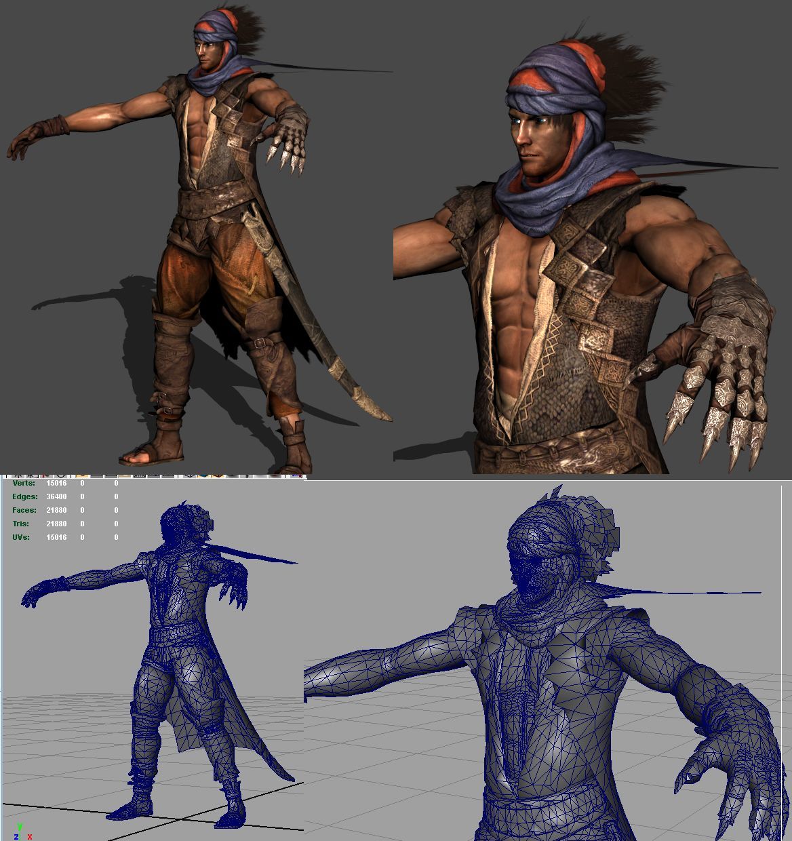
Task: Select the Edges count value 36400
Action: tap(56, 497)
